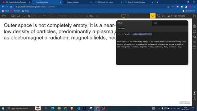Viewport: 197px width, 111px height.
Task: Go back in browser history
Action: point(3,7)
